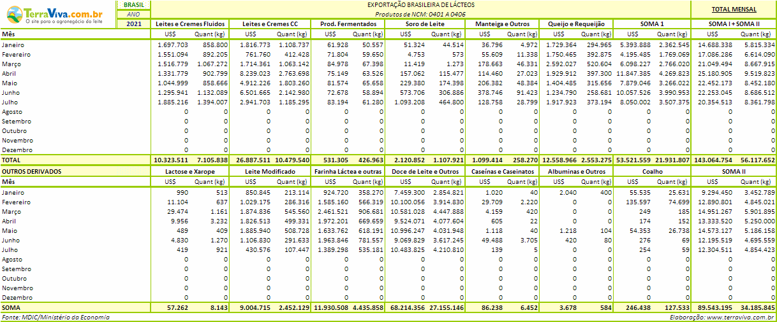Select the SOMA II column header

[x=734, y=172]
